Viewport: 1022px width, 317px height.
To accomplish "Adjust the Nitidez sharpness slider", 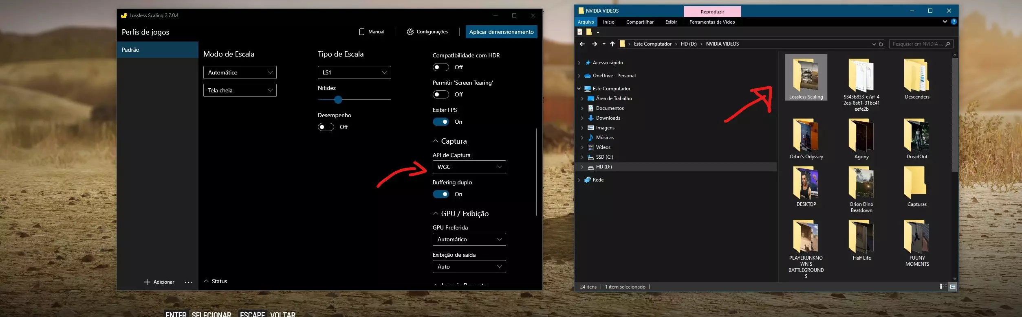I will 338,99.
